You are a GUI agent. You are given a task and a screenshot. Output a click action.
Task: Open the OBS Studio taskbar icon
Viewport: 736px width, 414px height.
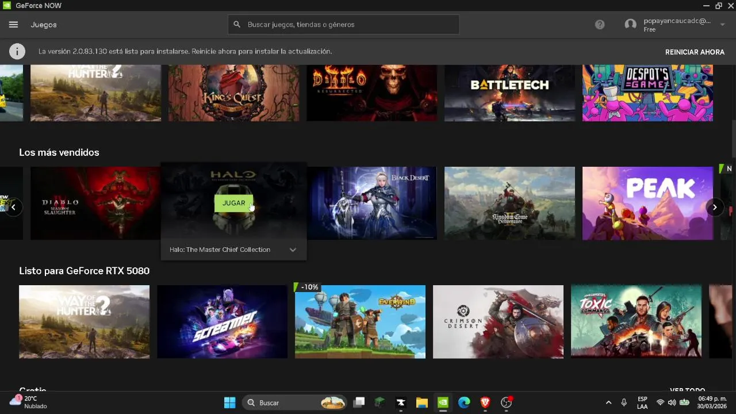506,402
